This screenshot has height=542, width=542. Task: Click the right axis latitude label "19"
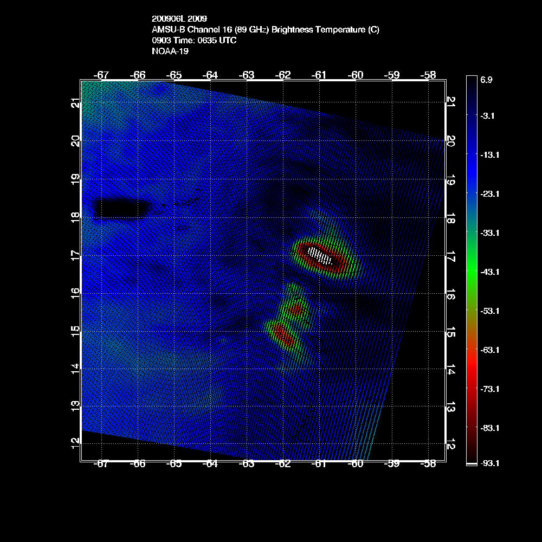coord(451,180)
